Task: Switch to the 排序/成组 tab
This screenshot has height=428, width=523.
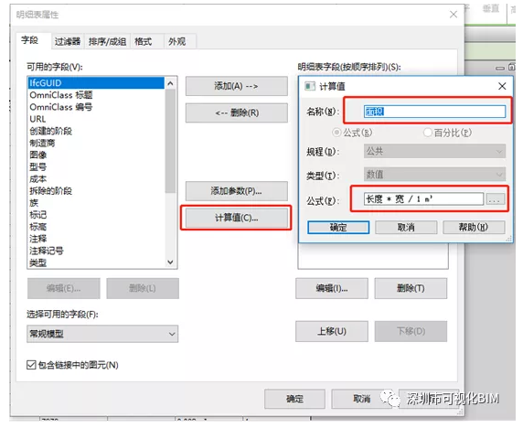Action: click(x=107, y=42)
